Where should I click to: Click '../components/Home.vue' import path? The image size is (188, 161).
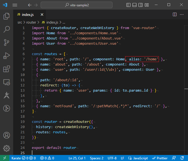coord(93,33)
